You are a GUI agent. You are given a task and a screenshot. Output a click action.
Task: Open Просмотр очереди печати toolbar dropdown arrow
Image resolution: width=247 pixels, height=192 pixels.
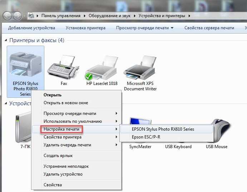172,28
